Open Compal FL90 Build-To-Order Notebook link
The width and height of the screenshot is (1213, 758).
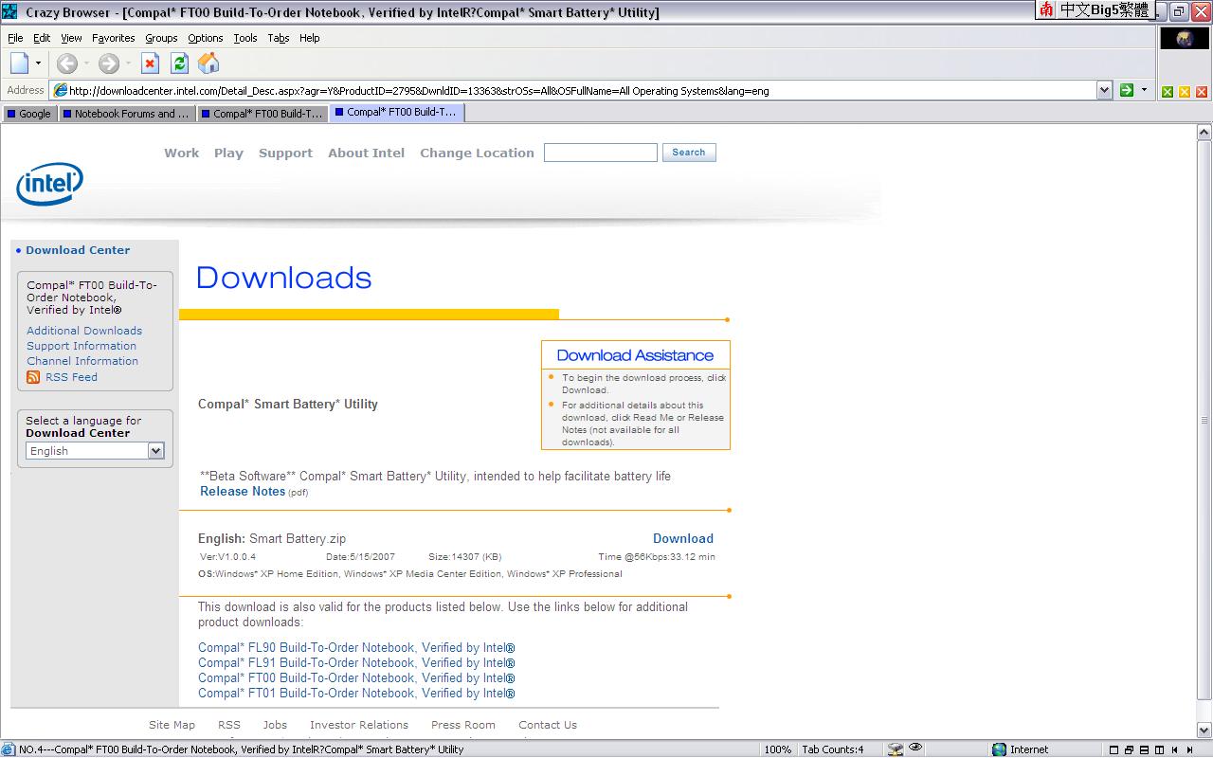(x=356, y=648)
